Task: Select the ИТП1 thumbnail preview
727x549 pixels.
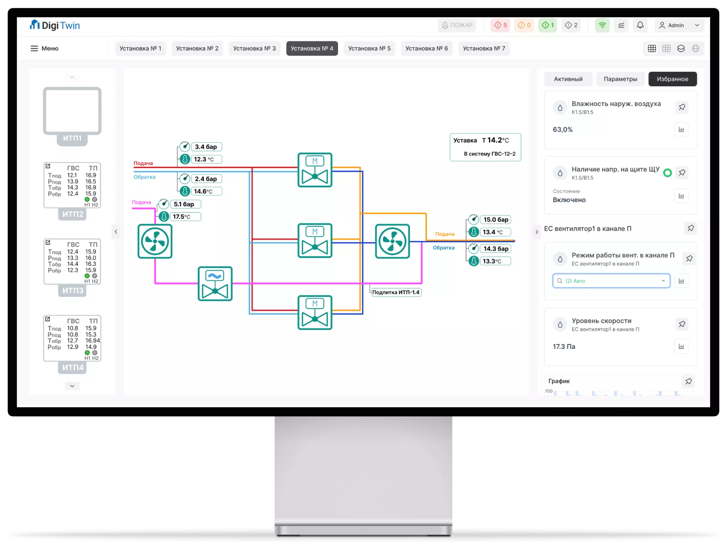Action: pos(72,111)
